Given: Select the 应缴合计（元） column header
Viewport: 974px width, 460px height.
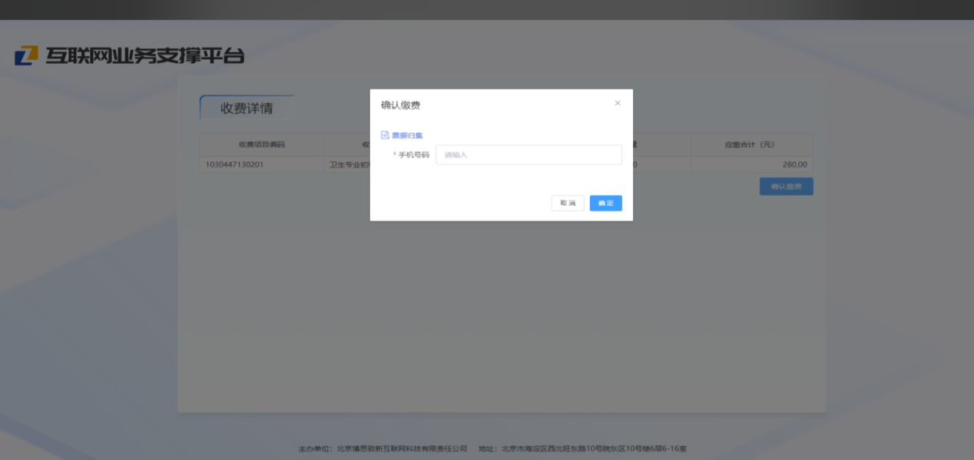Looking at the screenshot, I should (x=750, y=144).
